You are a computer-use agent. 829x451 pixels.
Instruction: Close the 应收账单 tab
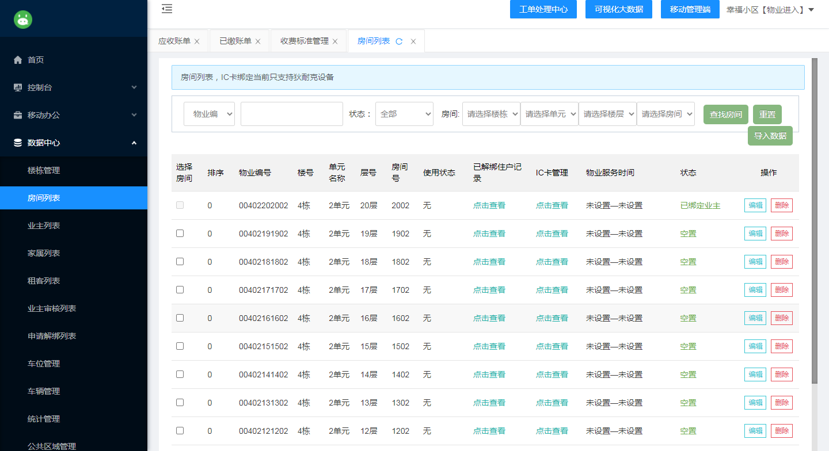(x=197, y=41)
